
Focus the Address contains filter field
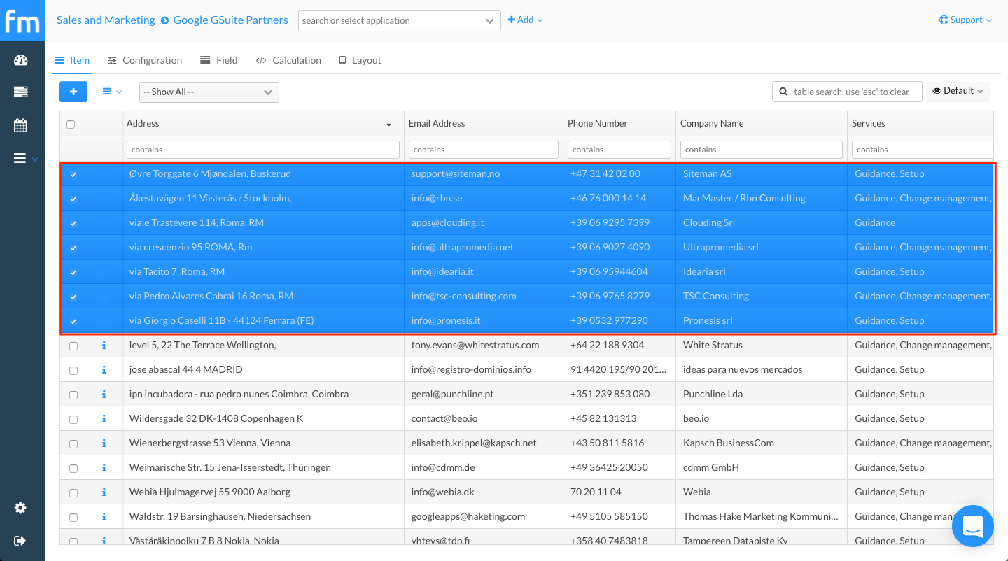tap(263, 149)
